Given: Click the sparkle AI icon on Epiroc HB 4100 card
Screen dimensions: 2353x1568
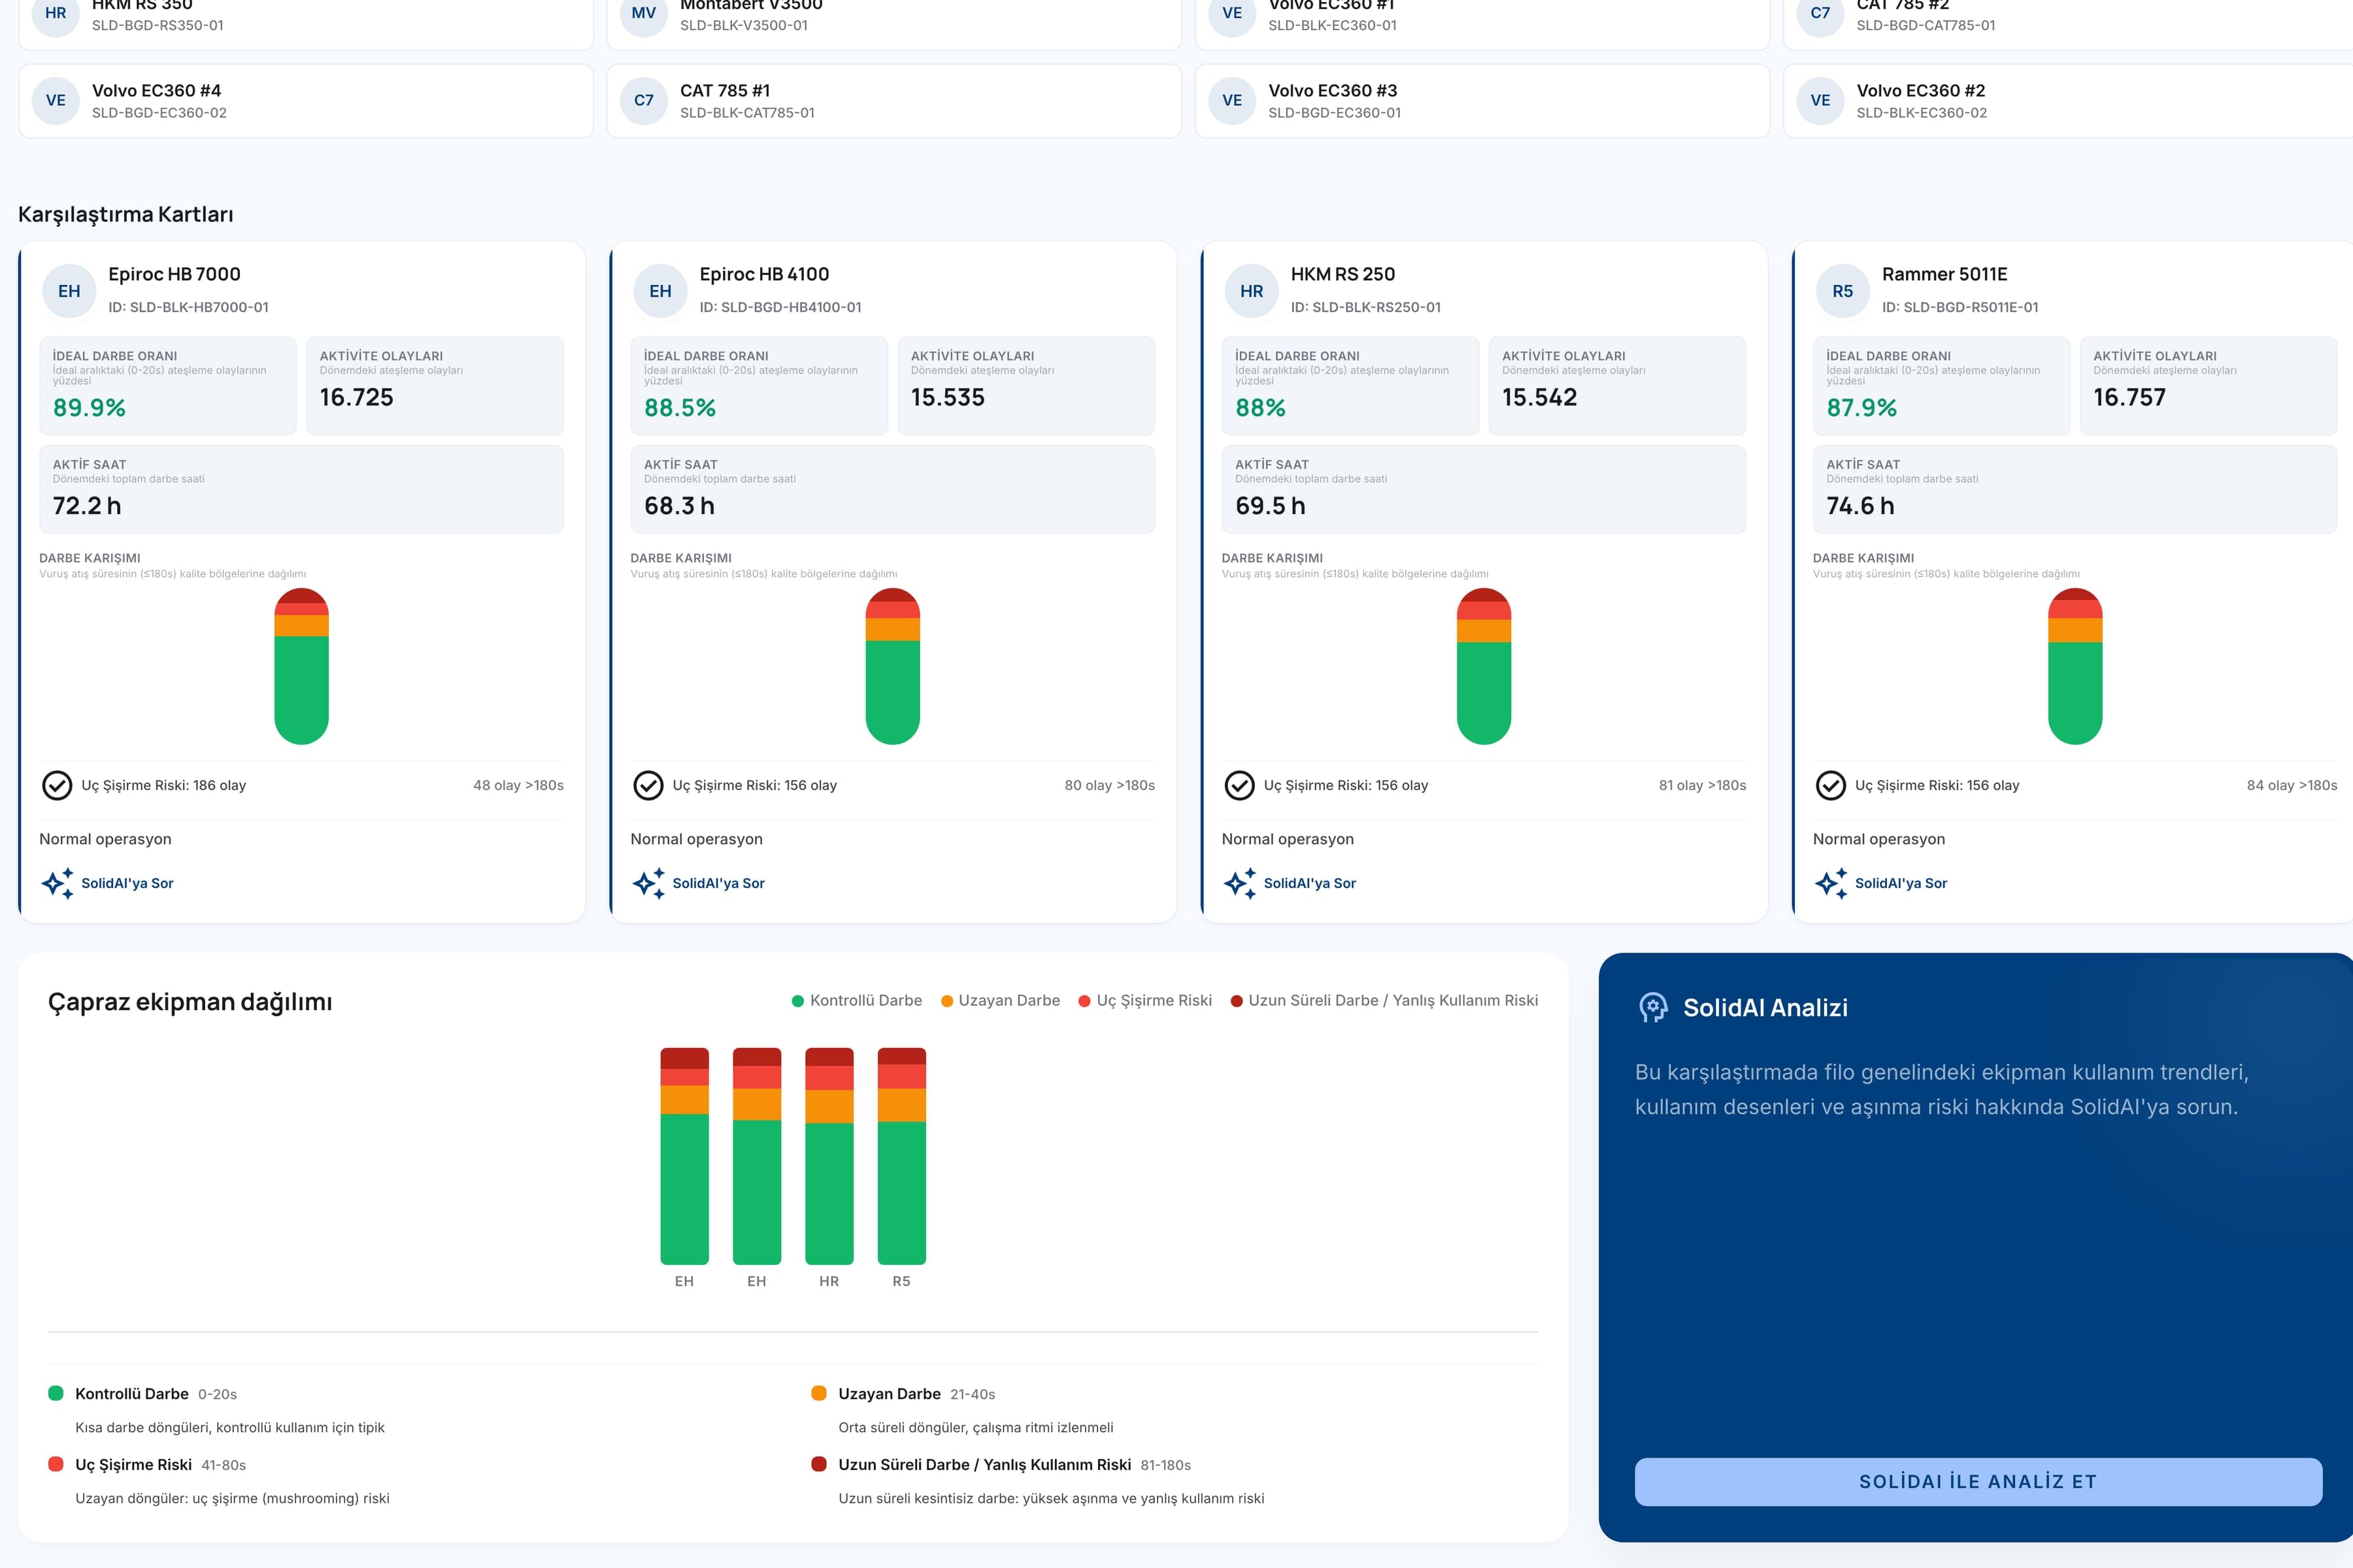Looking at the screenshot, I should 648,883.
